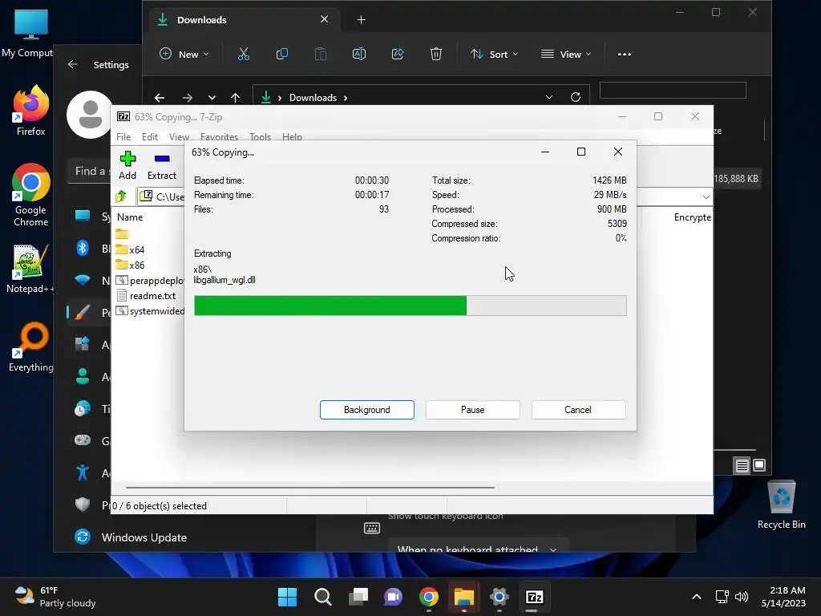Open Everything search desktop shortcut
The width and height of the screenshot is (821, 616).
pos(31,347)
